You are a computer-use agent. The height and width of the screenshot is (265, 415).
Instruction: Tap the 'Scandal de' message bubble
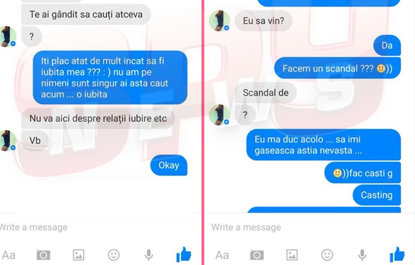click(x=265, y=93)
